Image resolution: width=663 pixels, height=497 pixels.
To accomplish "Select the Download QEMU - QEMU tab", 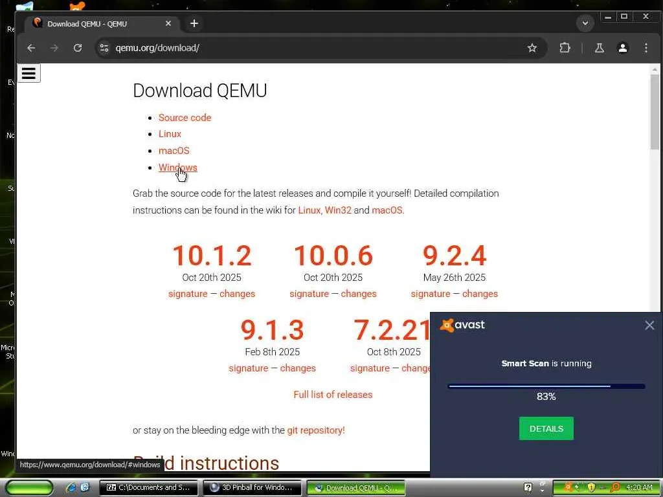I will (102, 24).
